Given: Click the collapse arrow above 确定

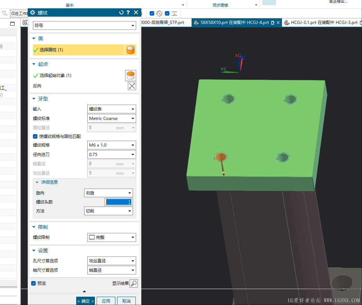Looking at the screenshot, I should click(84, 291).
